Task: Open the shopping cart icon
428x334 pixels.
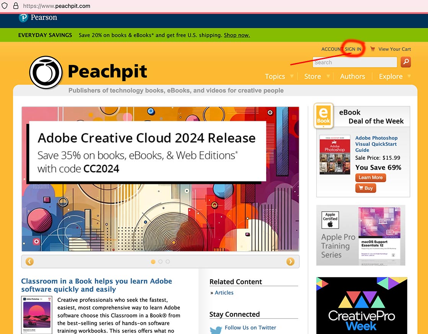Action: pos(373,49)
